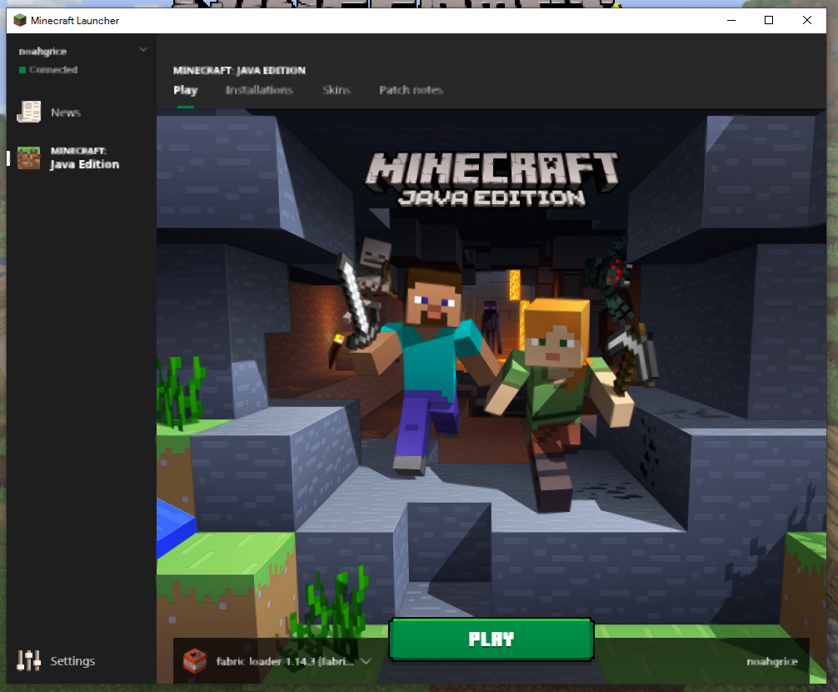The width and height of the screenshot is (838, 692).
Task: Click the News newspaper icon
Action: click(29, 112)
